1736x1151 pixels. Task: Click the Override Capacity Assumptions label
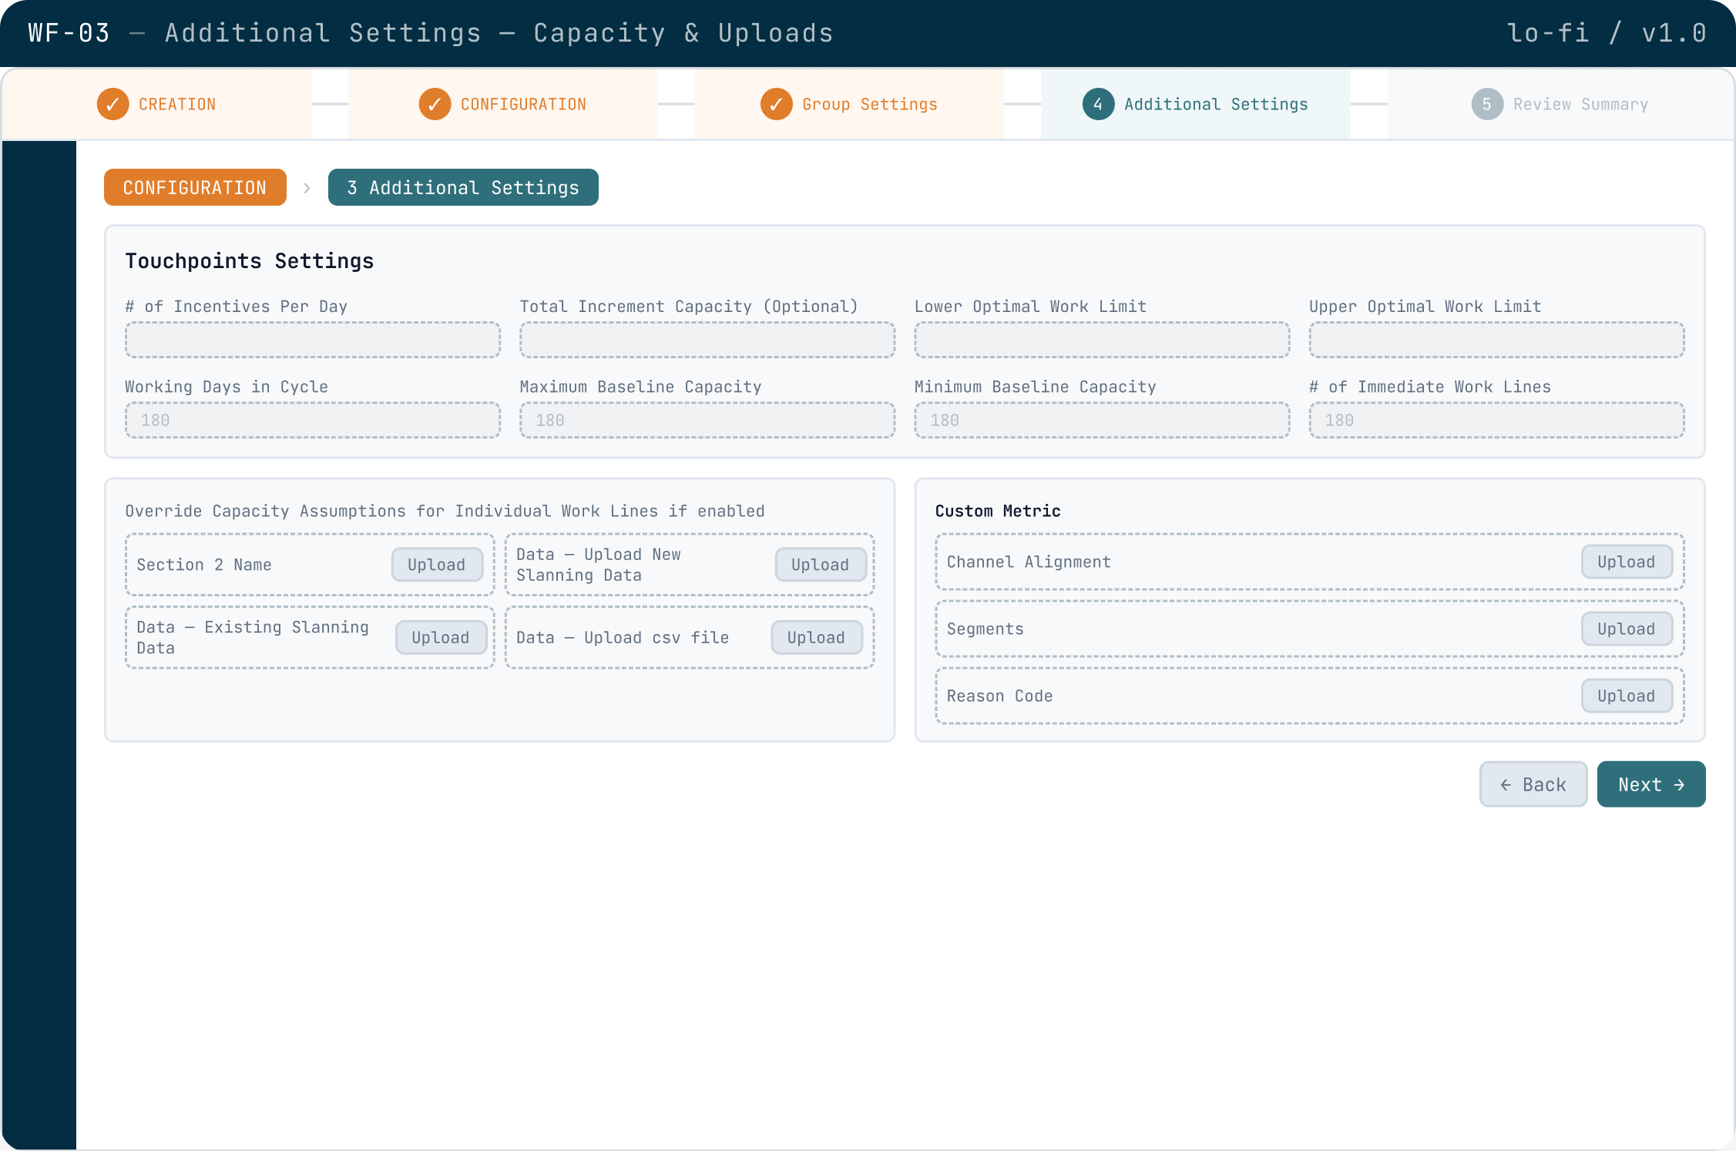pos(445,511)
